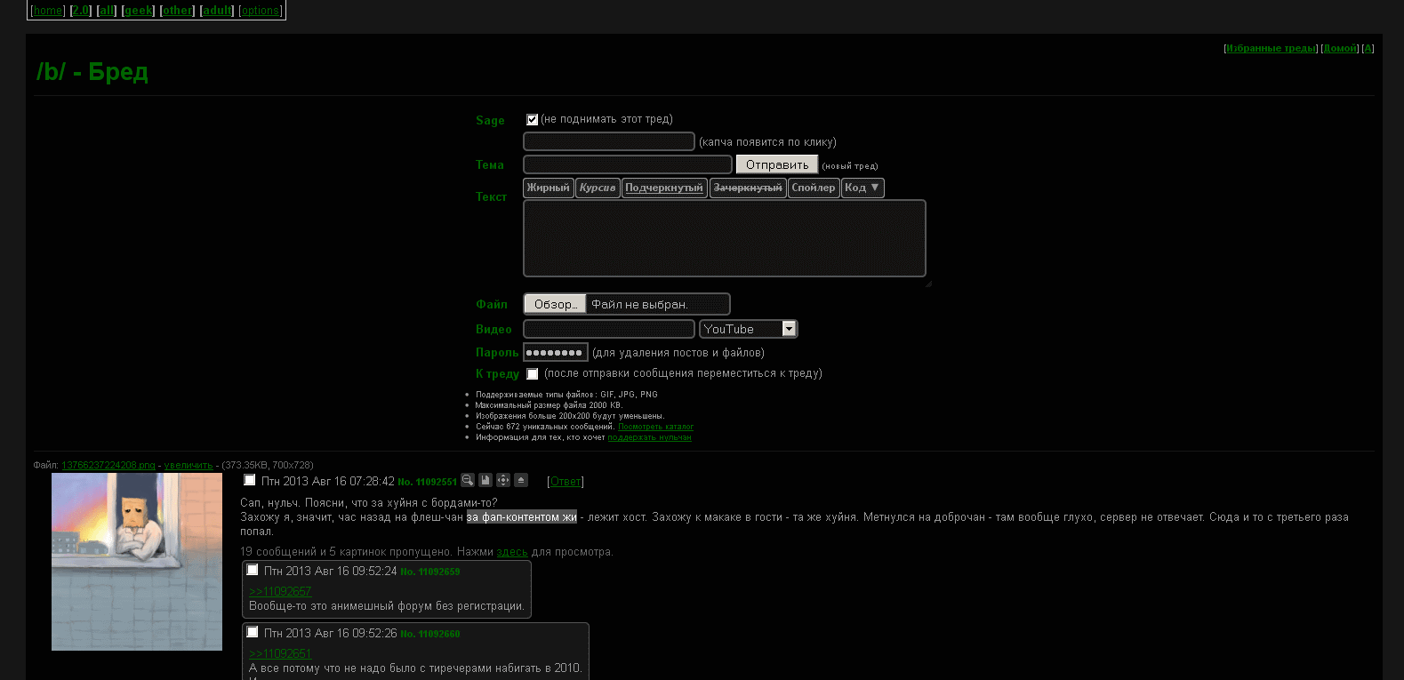Open the YouTube video source dropdown
This screenshot has width=1404, height=680.
(749, 329)
